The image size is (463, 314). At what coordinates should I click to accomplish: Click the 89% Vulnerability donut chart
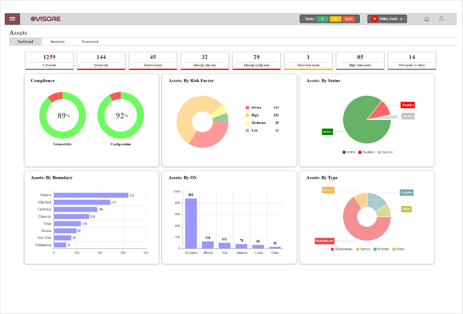pos(62,115)
